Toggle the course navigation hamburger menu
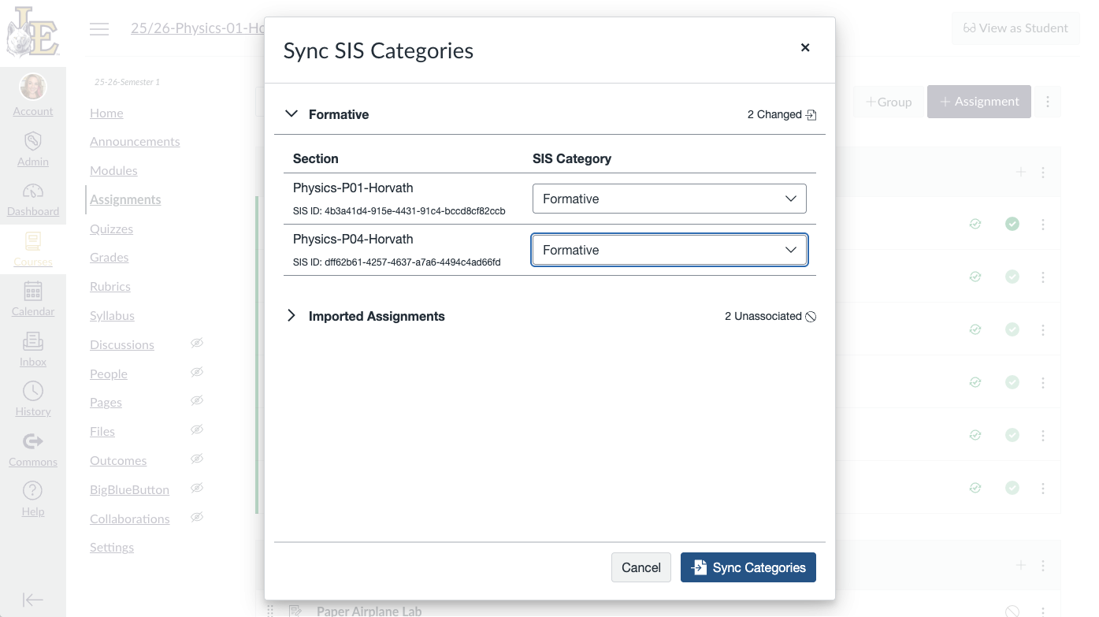The image size is (1099, 617). [99, 29]
